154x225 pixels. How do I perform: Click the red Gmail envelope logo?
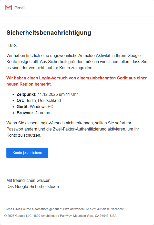coord(8,8)
